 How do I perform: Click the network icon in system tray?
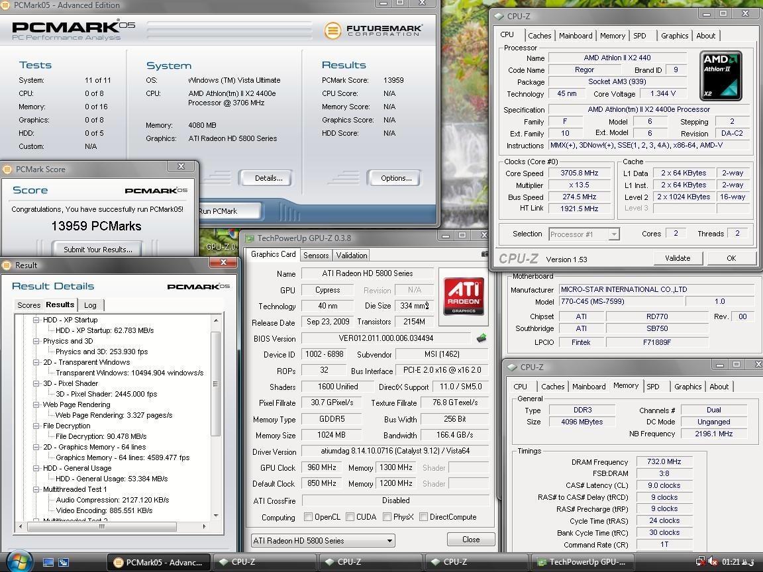[700, 562]
